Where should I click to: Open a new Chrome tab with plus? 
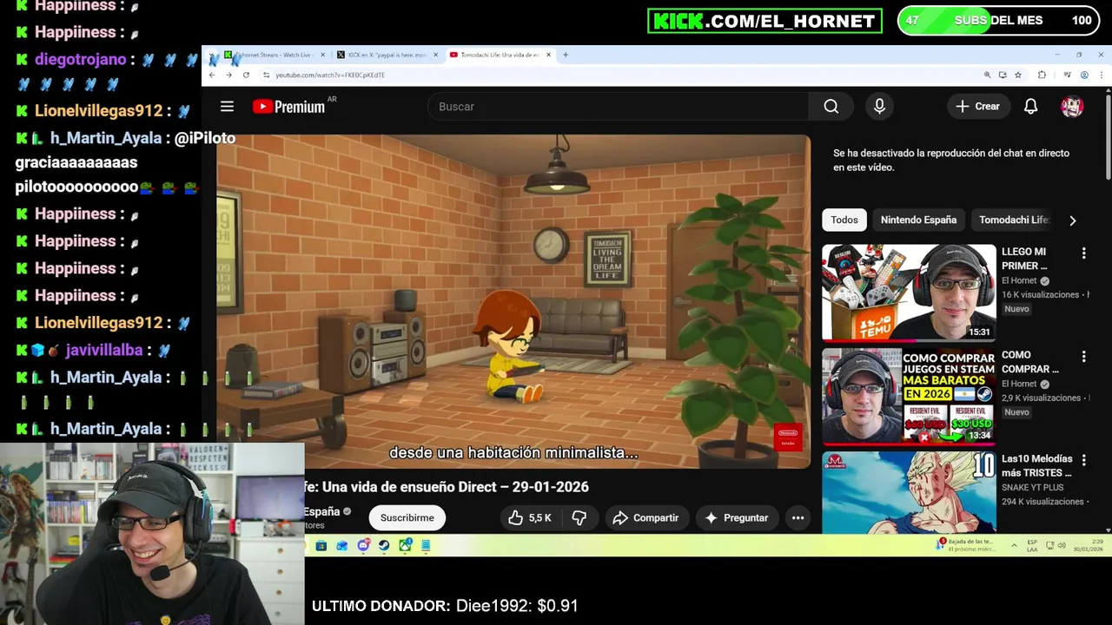(566, 55)
